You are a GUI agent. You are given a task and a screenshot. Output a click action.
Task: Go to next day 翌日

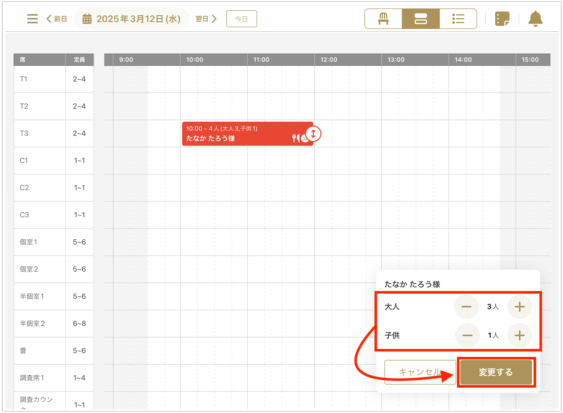click(x=206, y=19)
